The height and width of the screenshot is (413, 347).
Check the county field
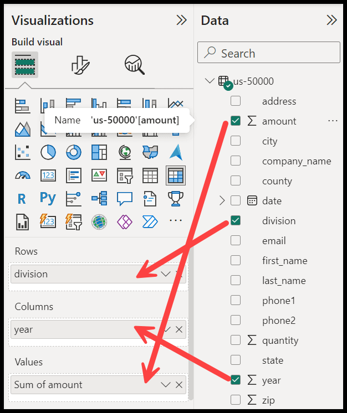point(236,180)
